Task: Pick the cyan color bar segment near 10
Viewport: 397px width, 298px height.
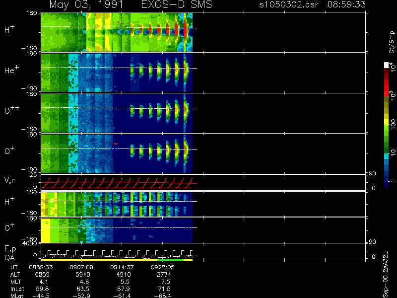Action: tap(386, 156)
